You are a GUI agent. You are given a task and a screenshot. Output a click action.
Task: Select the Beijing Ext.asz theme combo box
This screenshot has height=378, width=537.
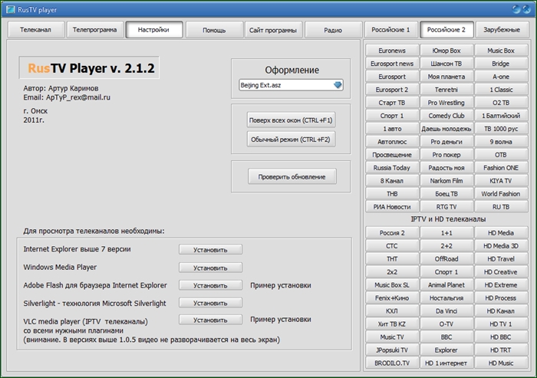(291, 85)
